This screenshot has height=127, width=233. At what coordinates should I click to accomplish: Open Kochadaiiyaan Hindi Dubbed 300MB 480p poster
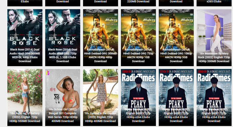100,37
